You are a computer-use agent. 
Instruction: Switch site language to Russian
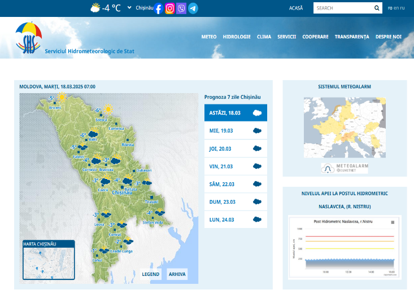tap(403, 8)
